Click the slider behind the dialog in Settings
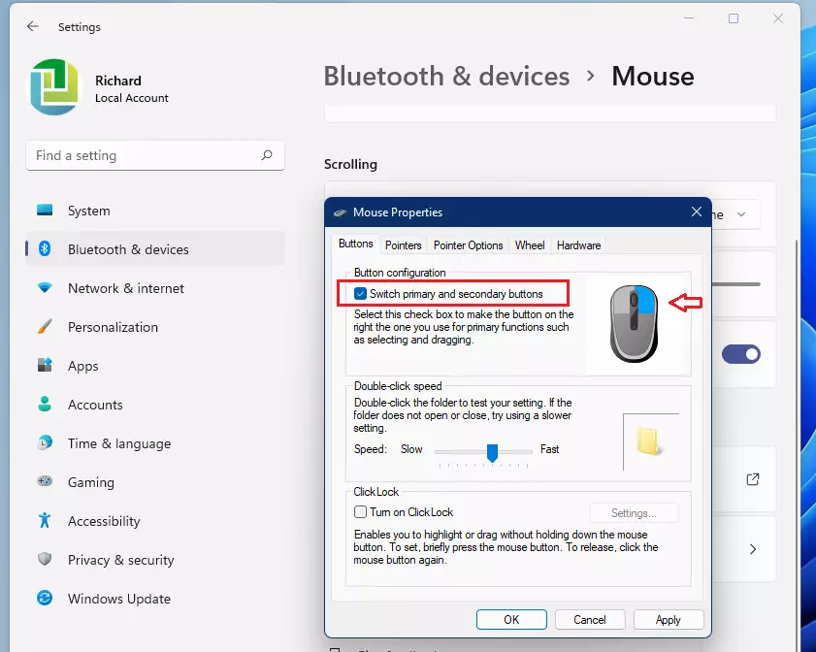This screenshot has width=816, height=652. coord(735,284)
